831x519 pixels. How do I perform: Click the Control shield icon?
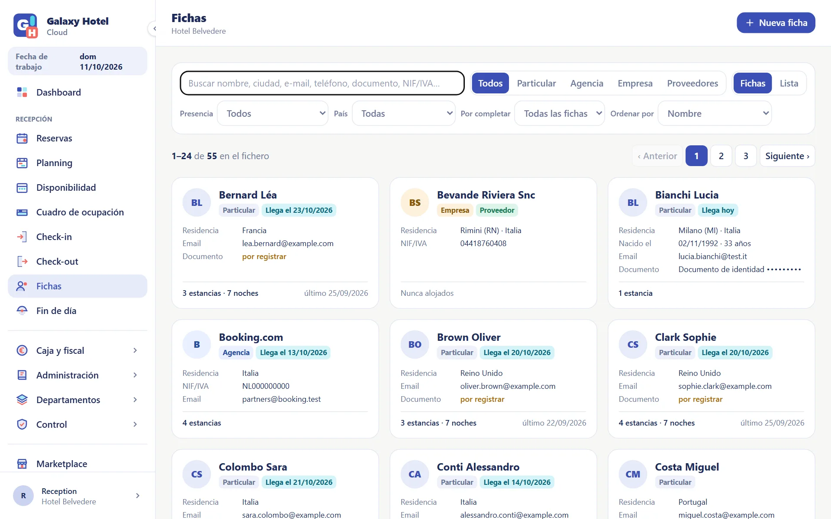pyautogui.click(x=22, y=424)
